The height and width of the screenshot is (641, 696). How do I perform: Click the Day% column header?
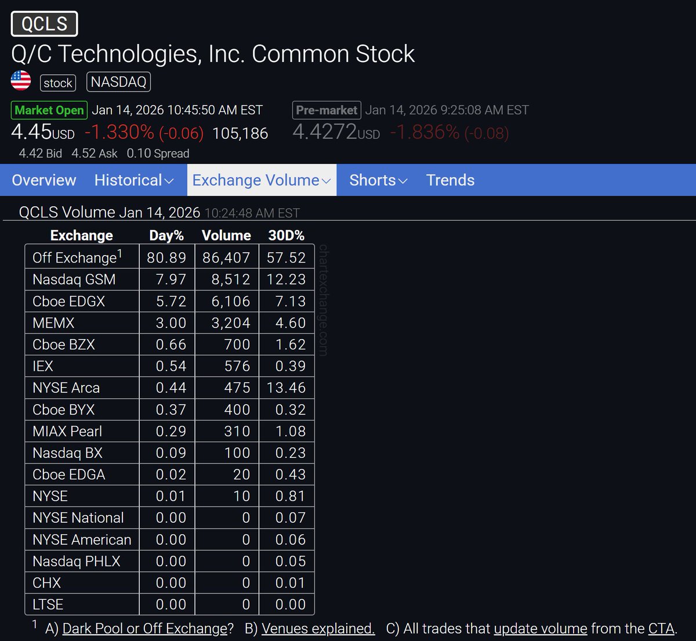click(x=166, y=235)
